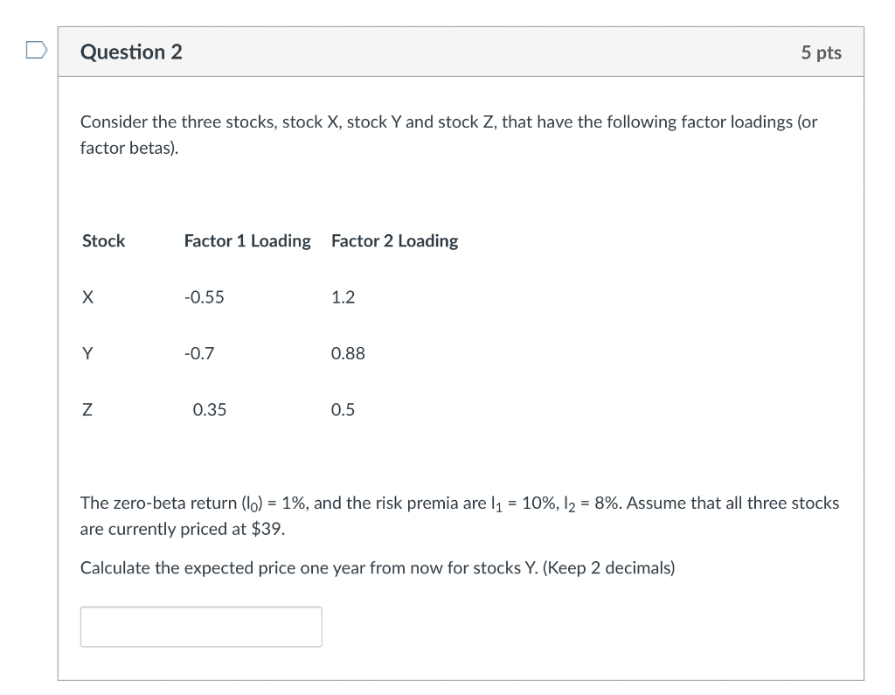The height and width of the screenshot is (695, 895).
Task: Select the Factor 1 Loading column header
Action: tap(247, 240)
